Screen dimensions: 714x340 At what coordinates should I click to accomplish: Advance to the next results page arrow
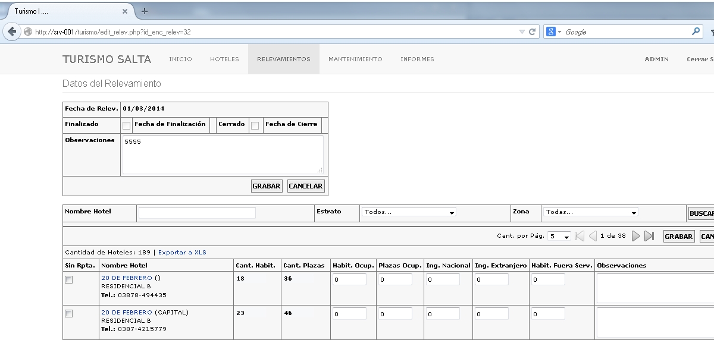tap(635, 236)
